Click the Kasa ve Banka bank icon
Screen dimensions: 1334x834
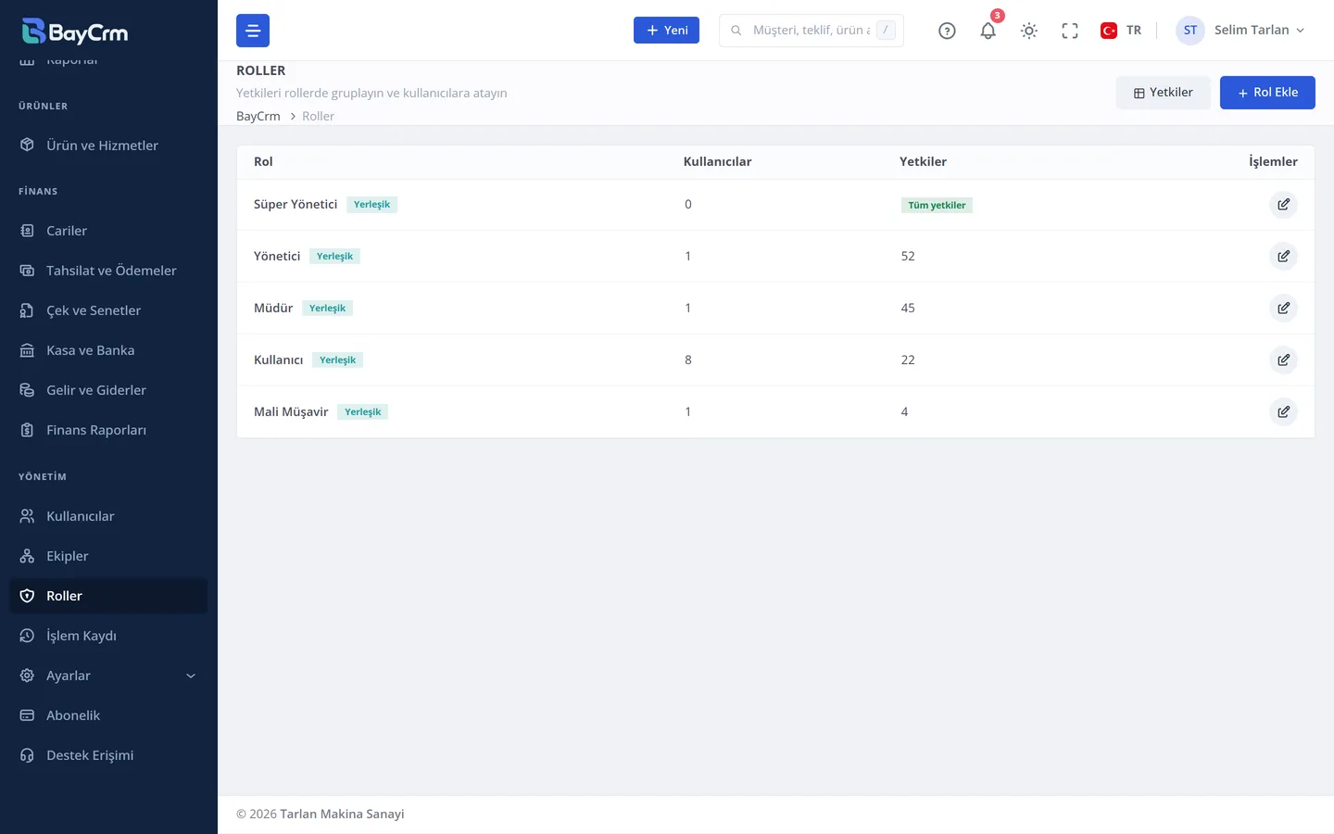point(27,350)
